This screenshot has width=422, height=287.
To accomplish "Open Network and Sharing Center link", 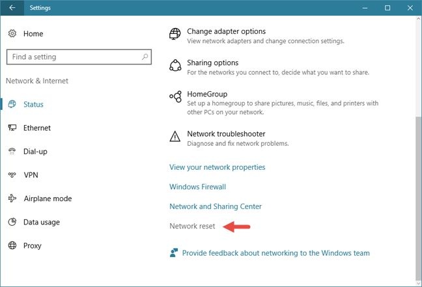I will (216, 206).
